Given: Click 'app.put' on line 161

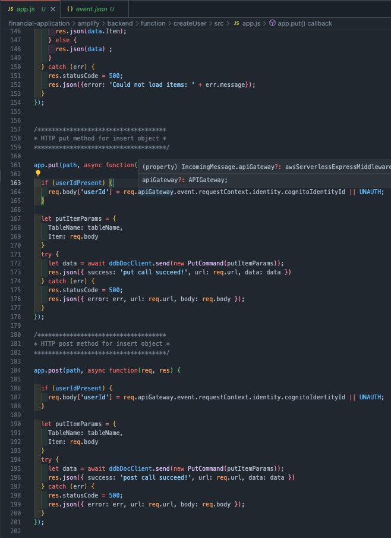Looking at the screenshot, I should click(x=46, y=165).
